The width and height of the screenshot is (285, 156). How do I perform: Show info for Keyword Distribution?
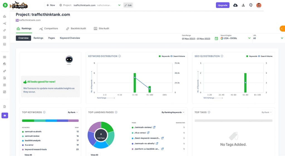[x=120, y=56]
